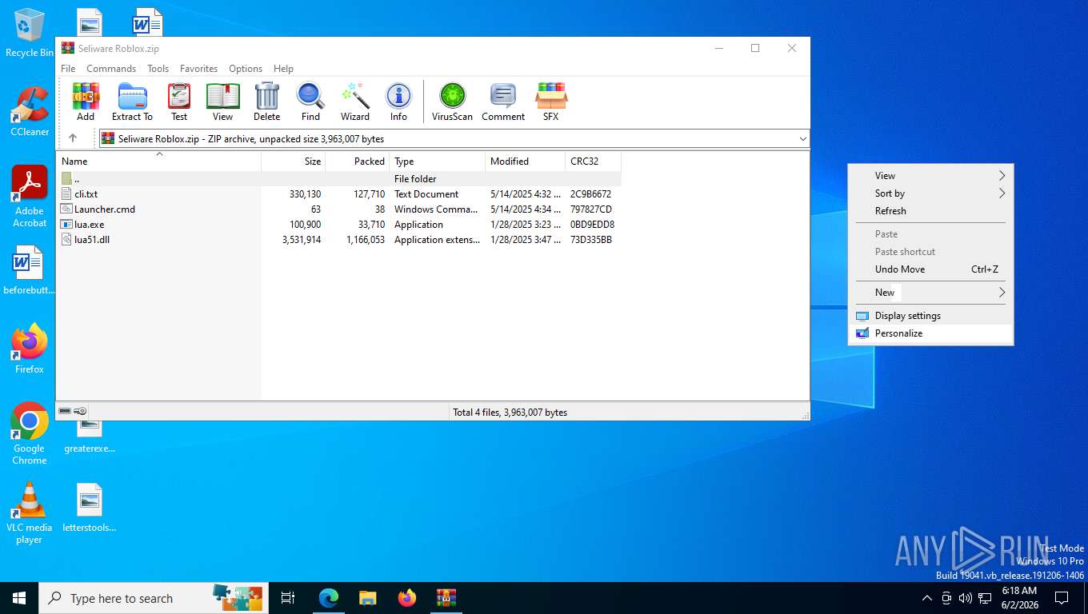Viewport: 1088px width, 614px height.
Task: Select the lua51.dll file row
Action: 339,240
